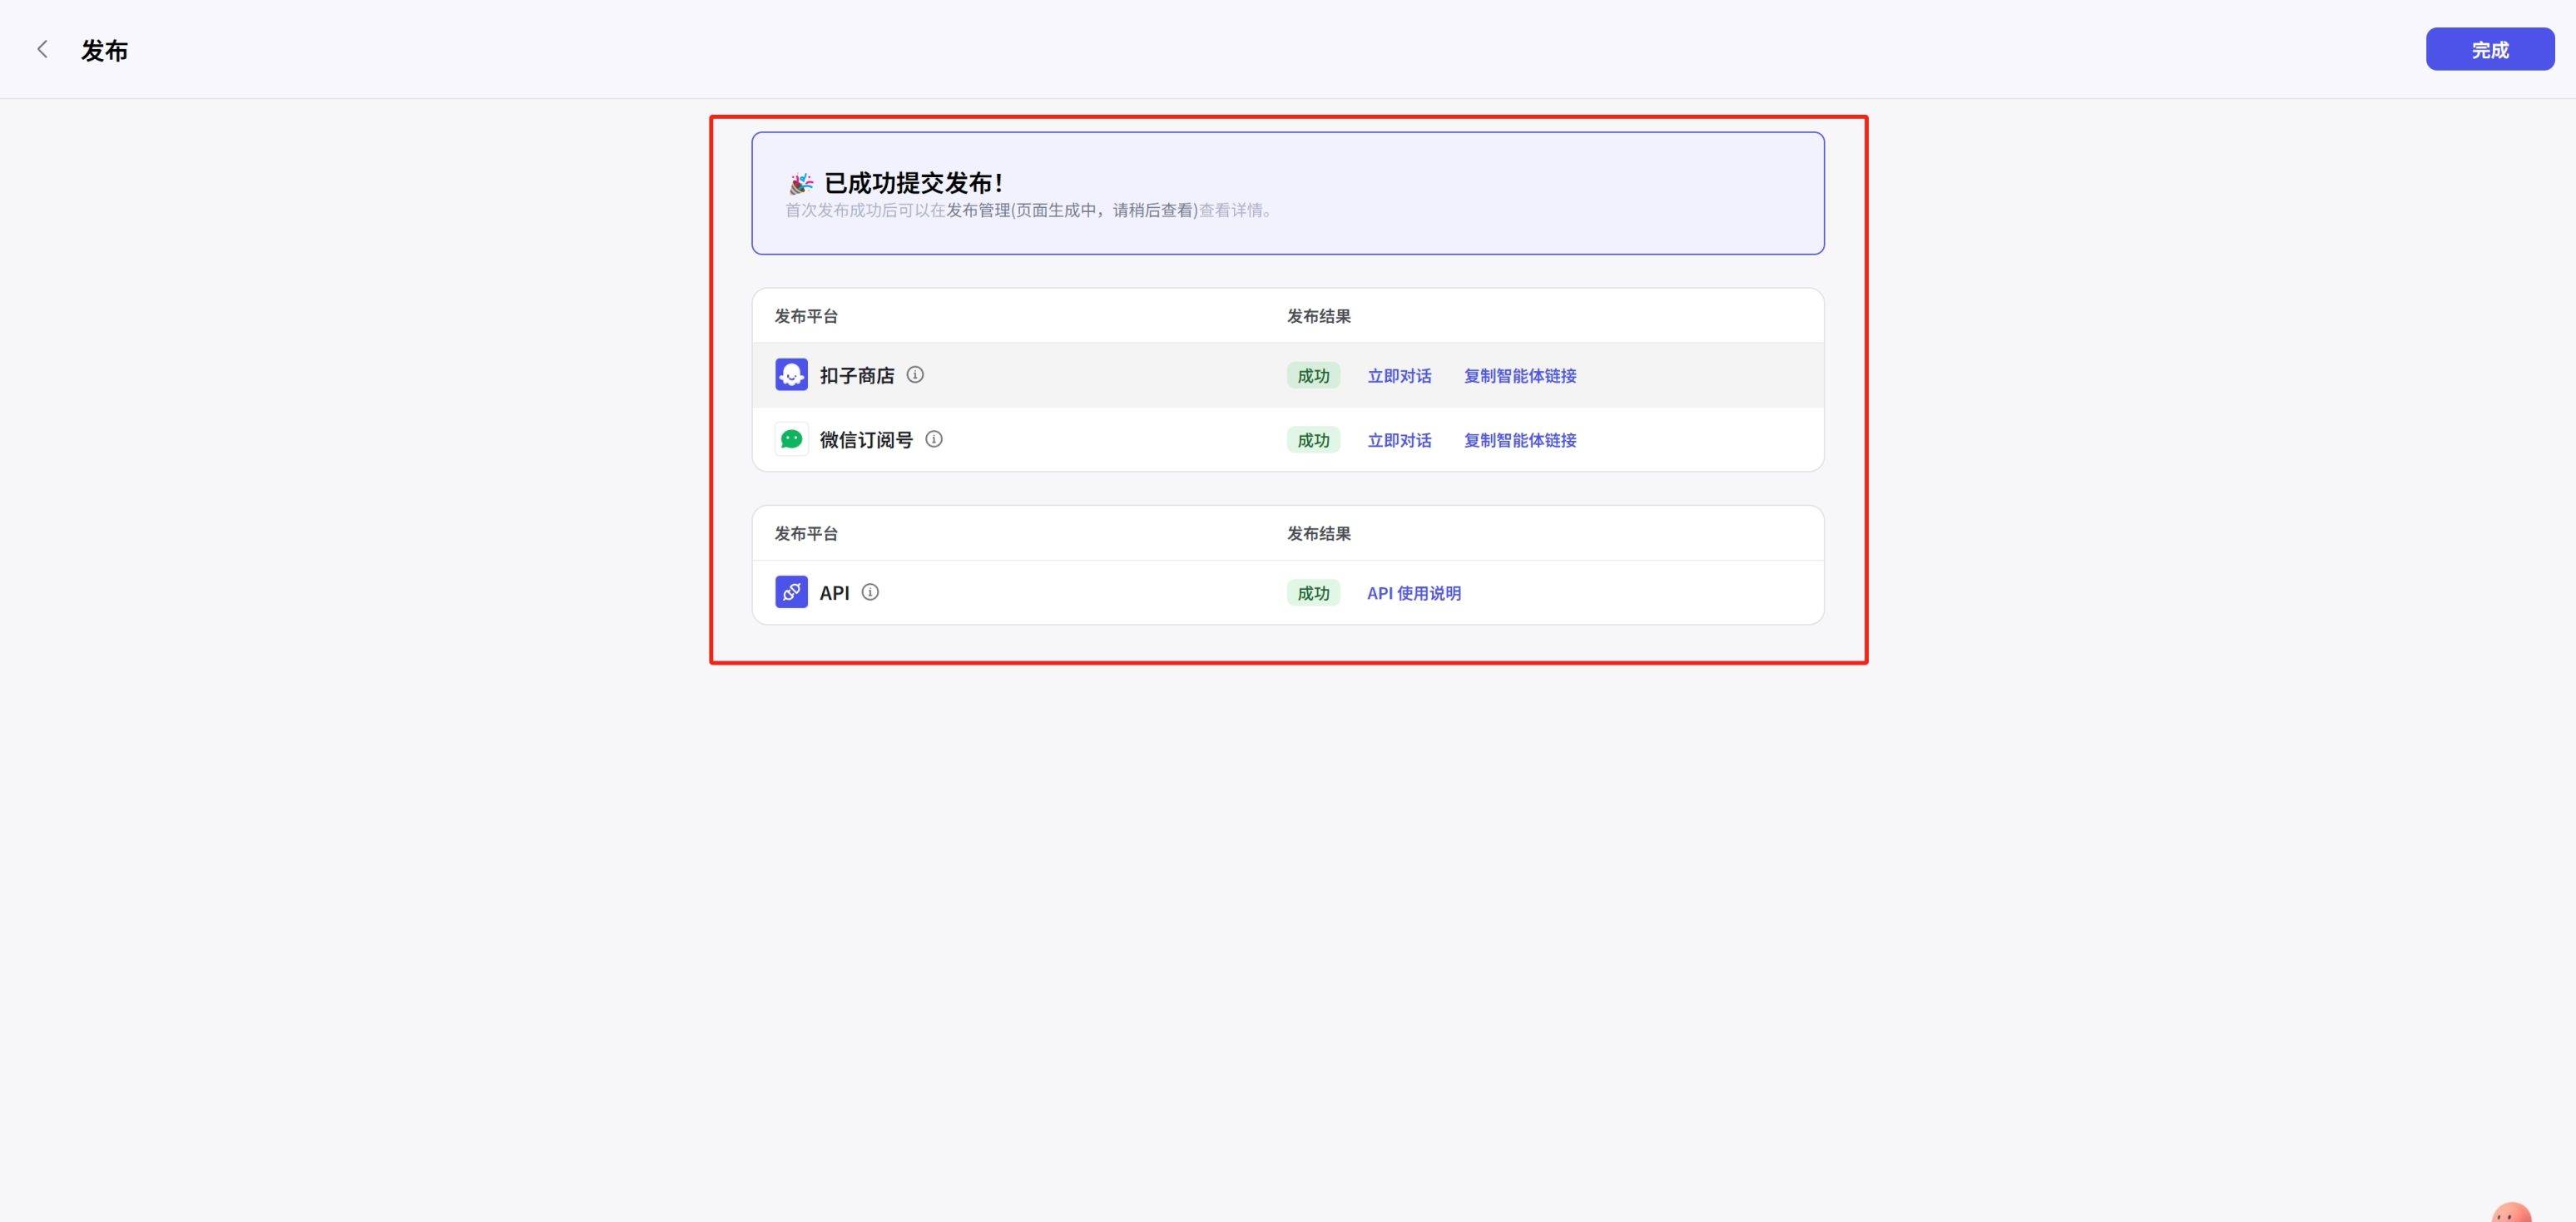The height and width of the screenshot is (1222, 2576).
Task: Click the info icon beside 微信订阅号
Action: (x=934, y=439)
